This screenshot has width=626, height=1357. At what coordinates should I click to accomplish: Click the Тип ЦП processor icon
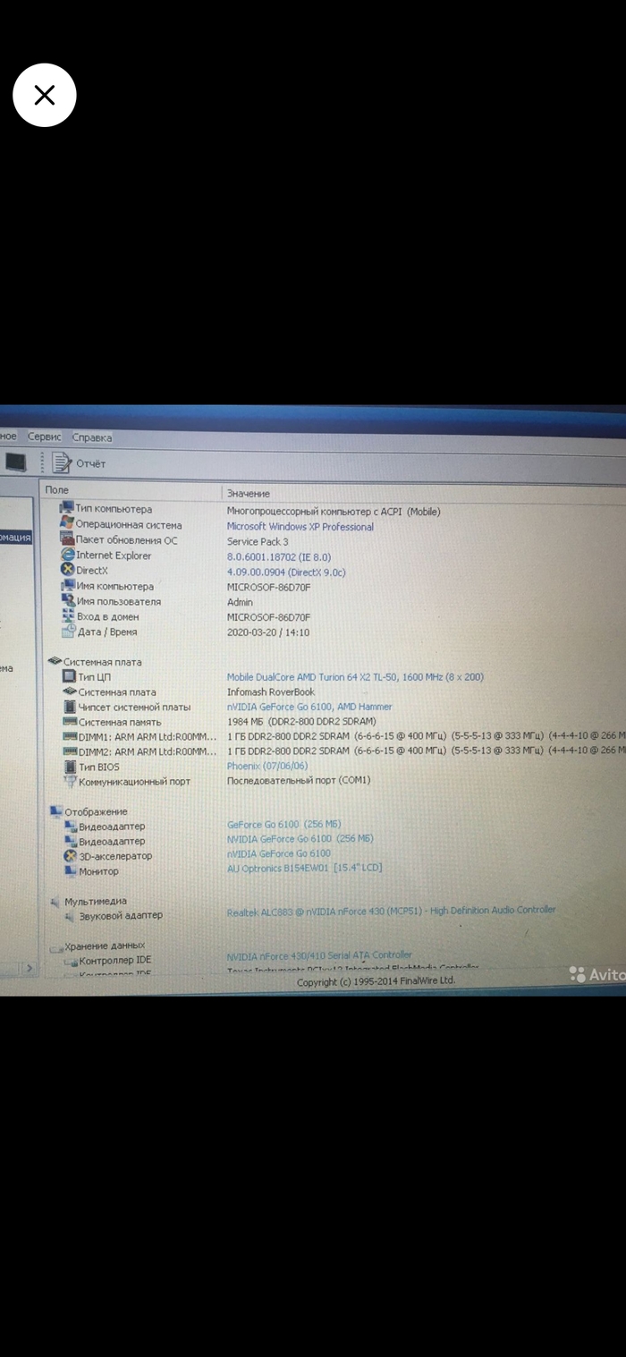(x=69, y=677)
